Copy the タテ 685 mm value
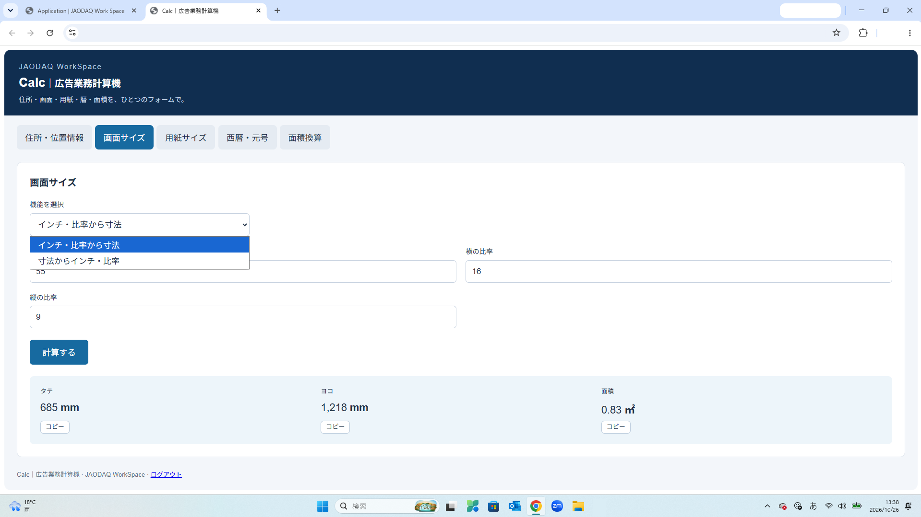 (x=55, y=426)
